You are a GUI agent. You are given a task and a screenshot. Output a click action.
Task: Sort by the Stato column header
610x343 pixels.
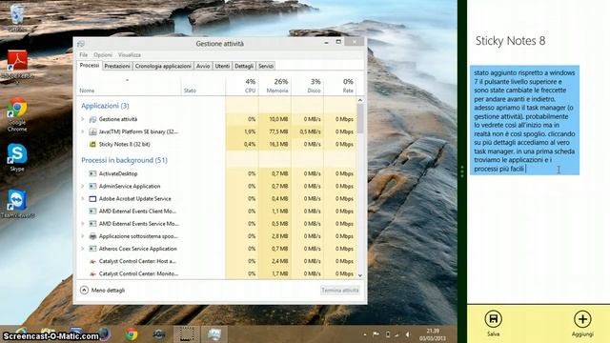[203, 85]
